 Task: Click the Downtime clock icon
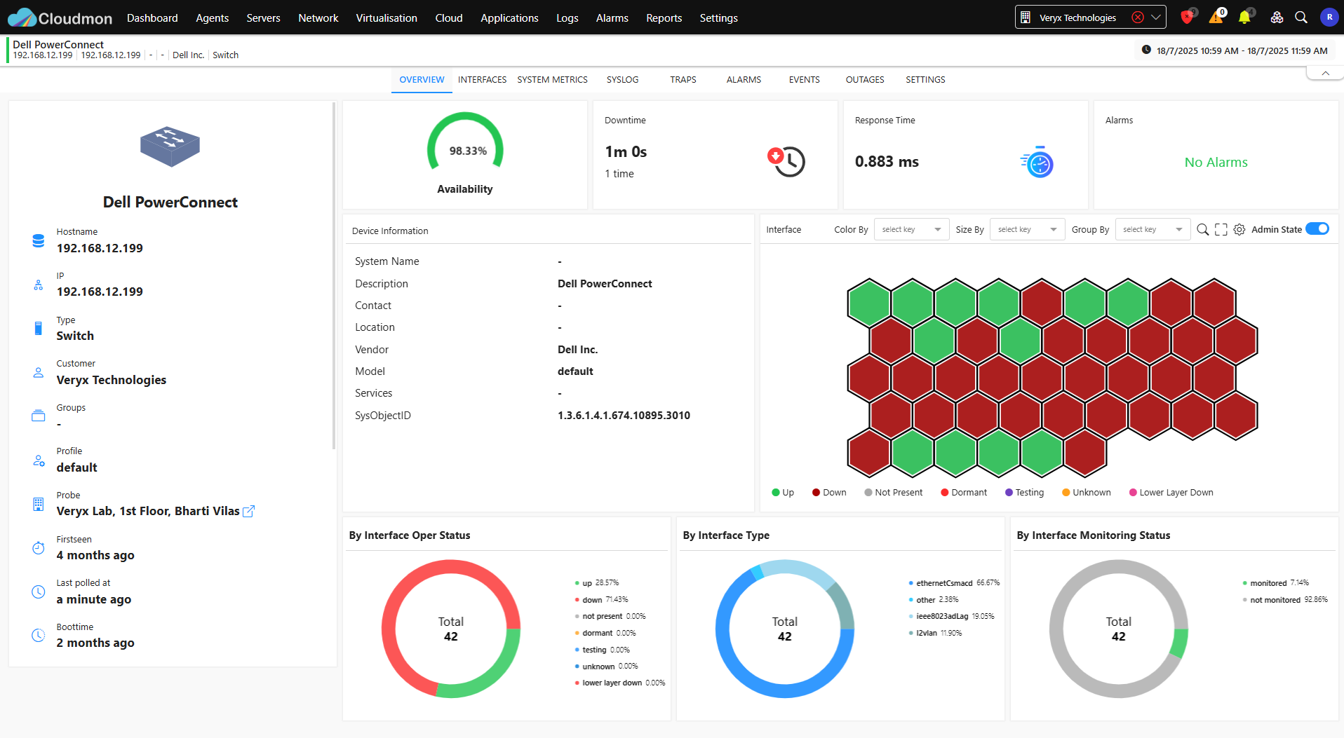point(786,162)
